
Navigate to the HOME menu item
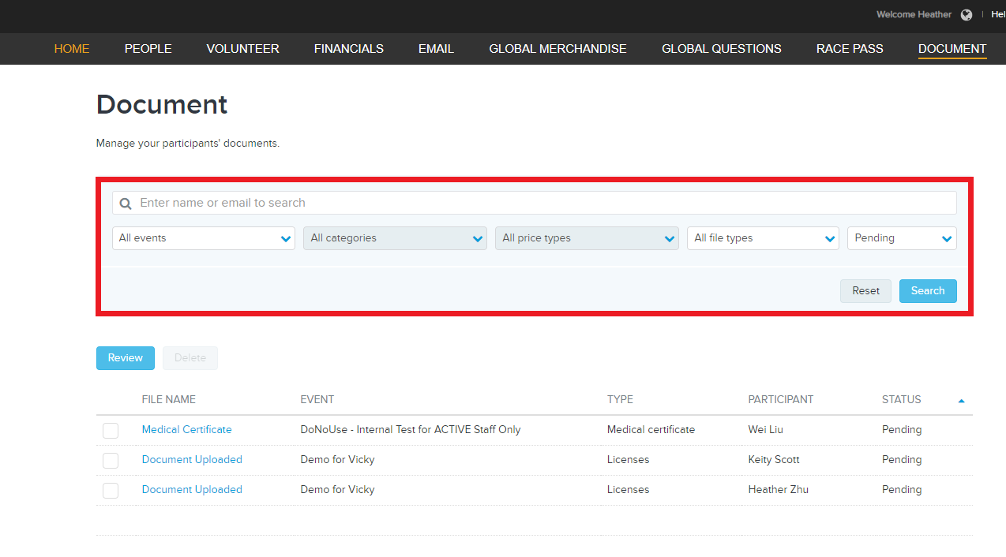[72, 49]
